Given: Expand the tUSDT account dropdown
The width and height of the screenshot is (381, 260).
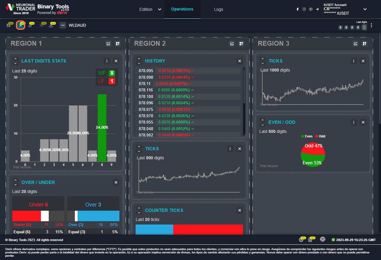Looking at the screenshot, I should tap(365, 9).
